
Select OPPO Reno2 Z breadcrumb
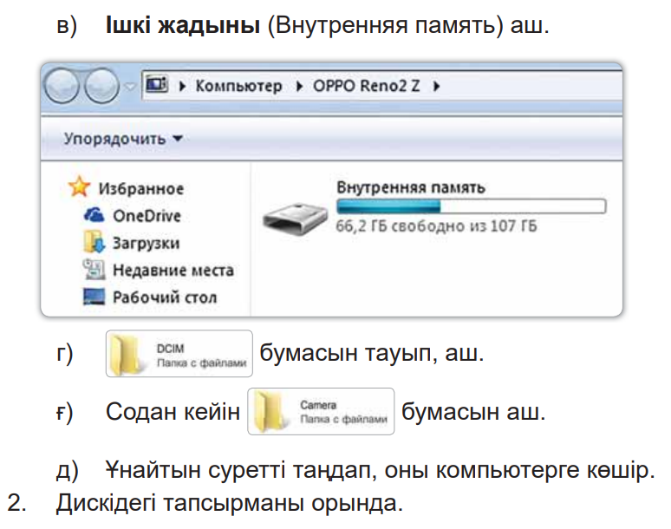[x=367, y=86]
